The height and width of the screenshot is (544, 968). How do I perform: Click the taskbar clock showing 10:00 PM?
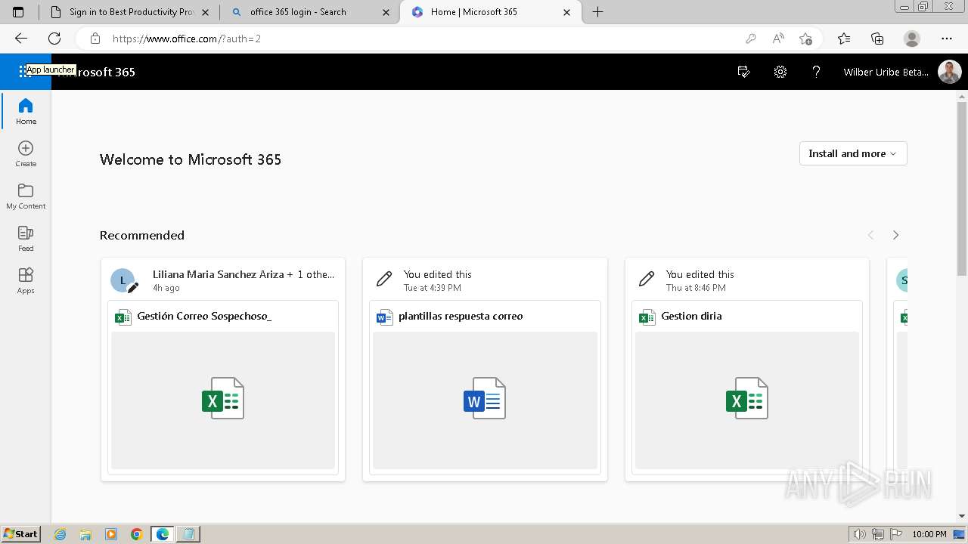[x=929, y=534]
